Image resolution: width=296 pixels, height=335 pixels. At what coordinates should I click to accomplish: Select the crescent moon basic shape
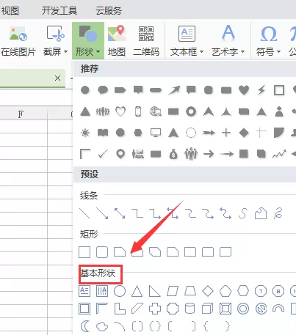coord(85,326)
